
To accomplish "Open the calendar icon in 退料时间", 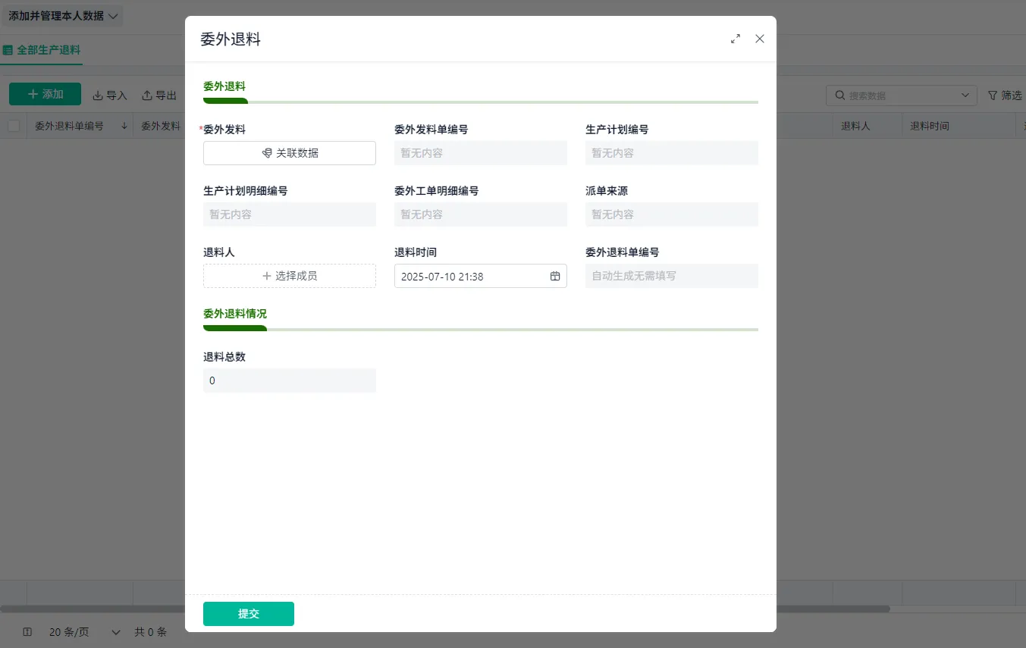I will pos(555,277).
